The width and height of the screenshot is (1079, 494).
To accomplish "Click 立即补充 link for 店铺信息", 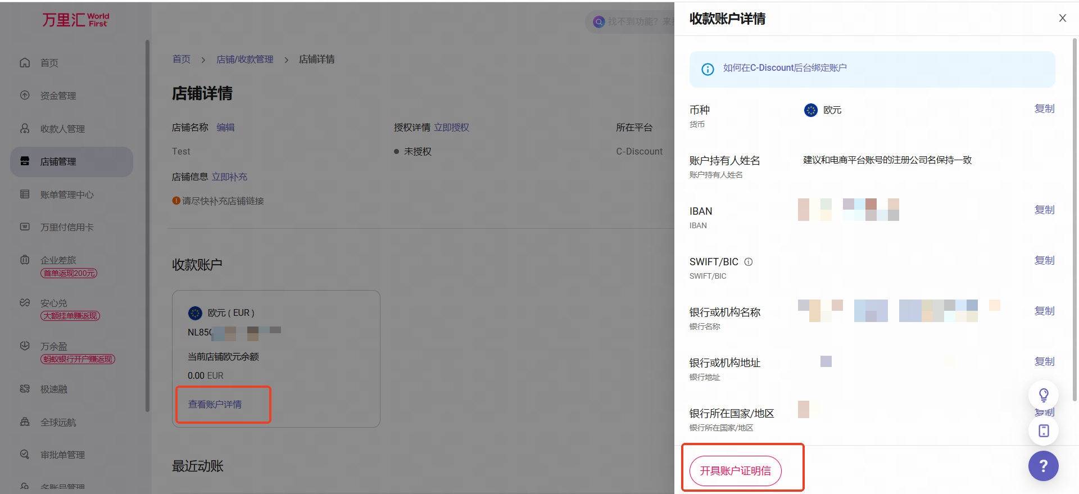I will (x=229, y=177).
